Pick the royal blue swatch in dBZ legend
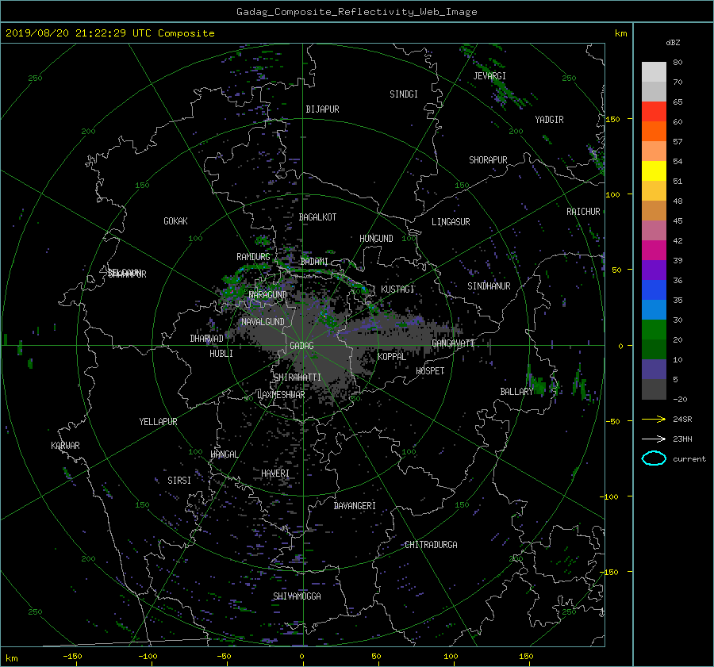The image size is (714, 667). coord(654,289)
